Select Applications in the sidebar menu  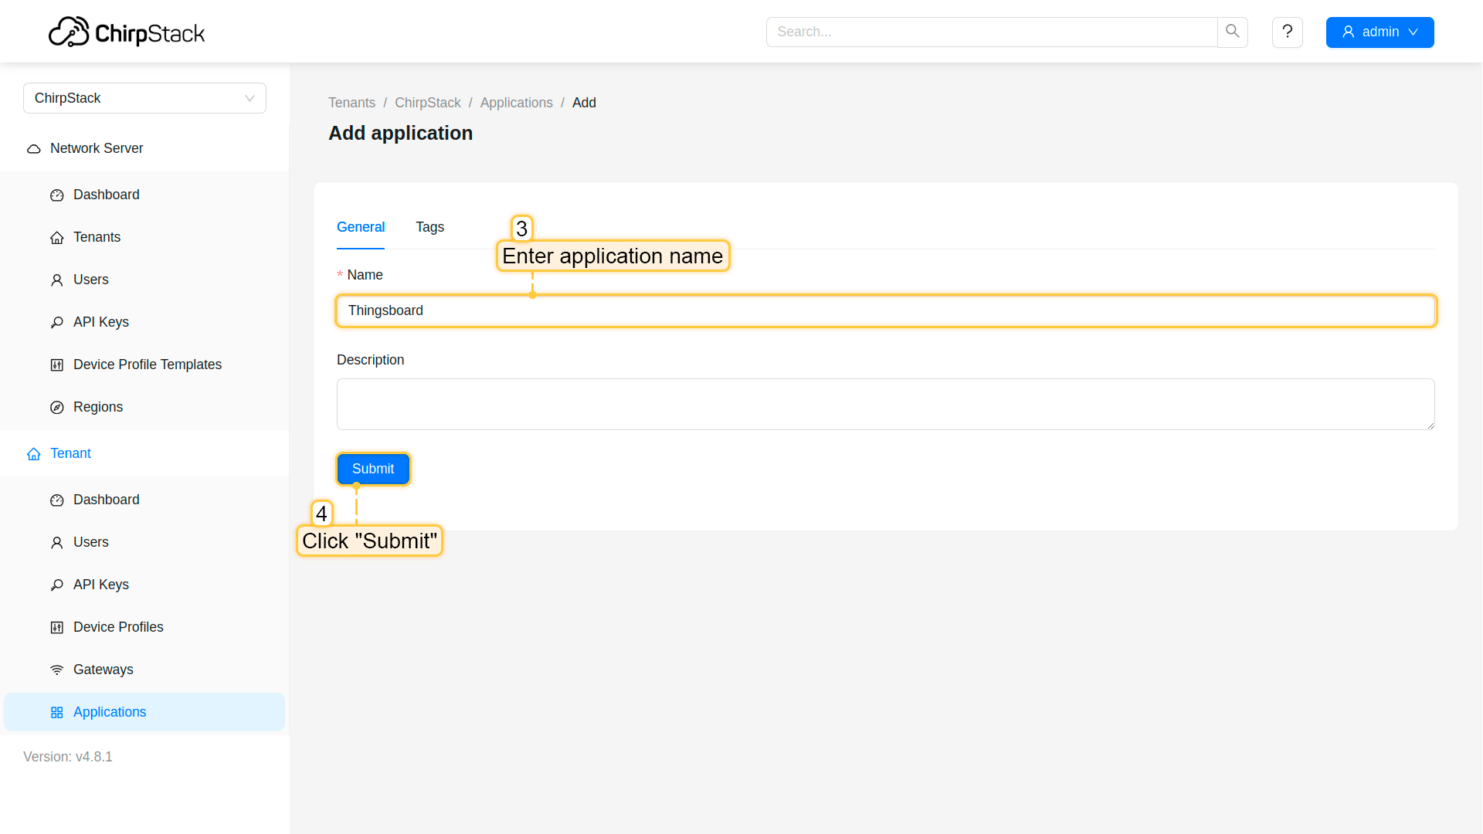110,712
